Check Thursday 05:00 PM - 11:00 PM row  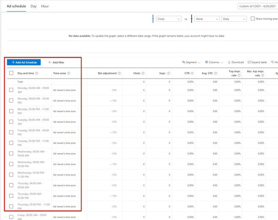click(x=11, y=206)
